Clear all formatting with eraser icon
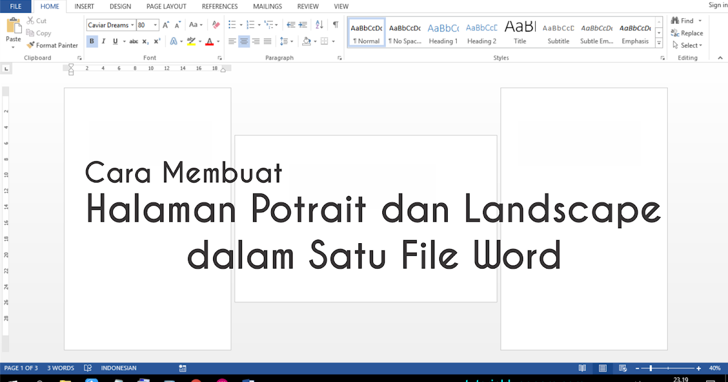The width and height of the screenshot is (728, 382). (215, 25)
